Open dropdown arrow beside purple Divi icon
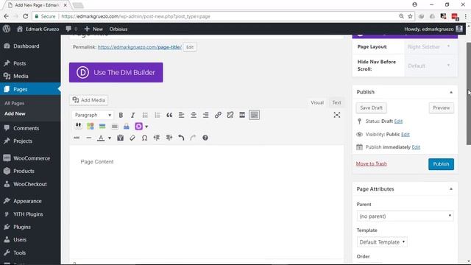This screenshot has height=265, width=471. pos(146,127)
